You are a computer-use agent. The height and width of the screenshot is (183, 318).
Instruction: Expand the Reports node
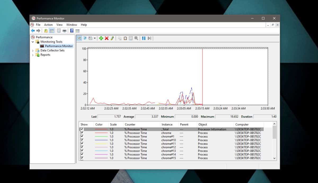[33, 55]
